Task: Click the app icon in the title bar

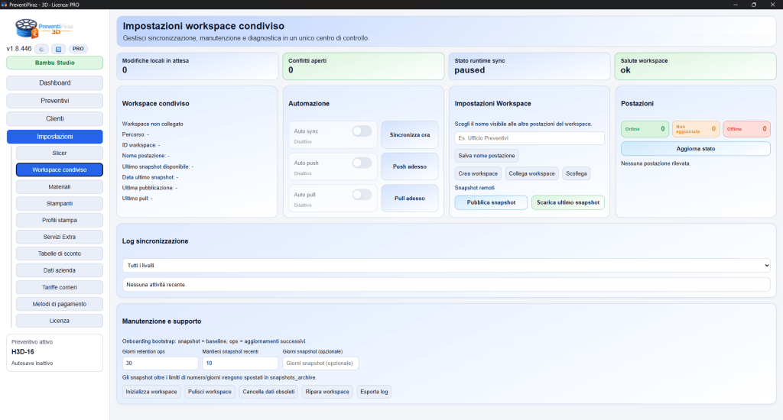Action: [5, 5]
